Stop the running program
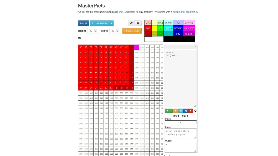Screen dimensions: 278x156 (191, 111)
